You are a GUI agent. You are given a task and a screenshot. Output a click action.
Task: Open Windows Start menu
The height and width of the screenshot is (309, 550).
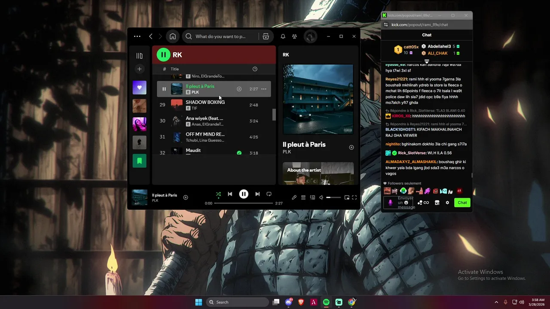(199, 302)
